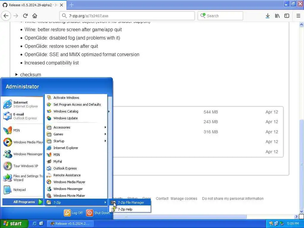Click Windows Media Player icon in programs list
Viewport: 304px width, 228px height.
pyautogui.click(x=49, y=182)
